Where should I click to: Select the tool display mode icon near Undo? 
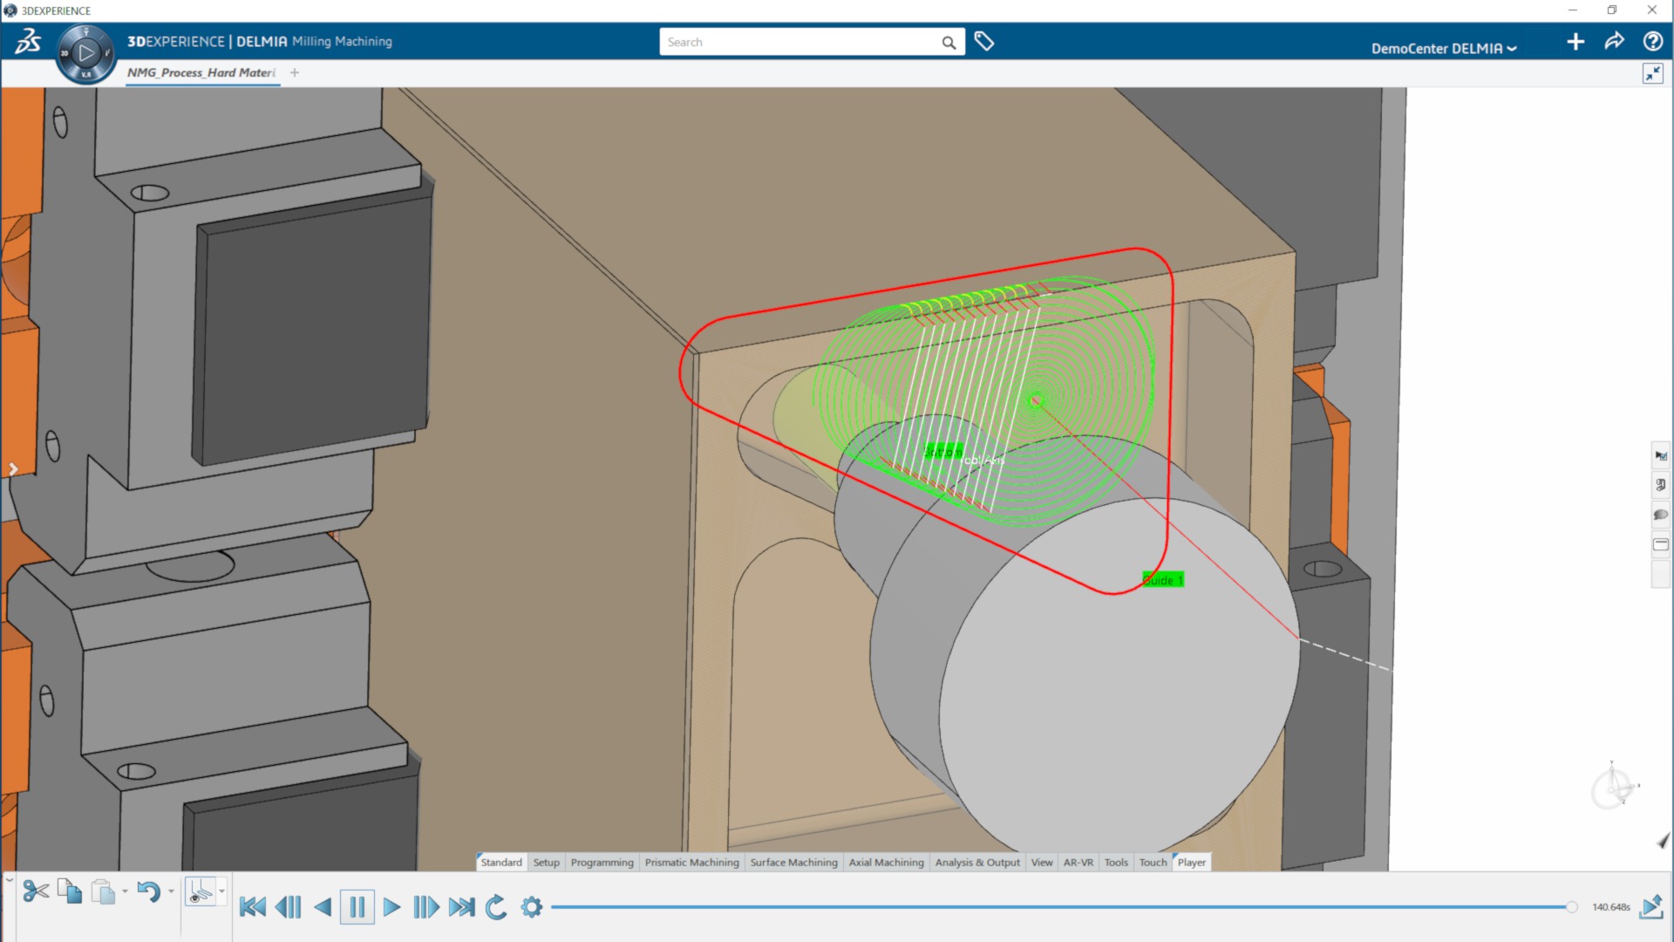coord(202,892)
